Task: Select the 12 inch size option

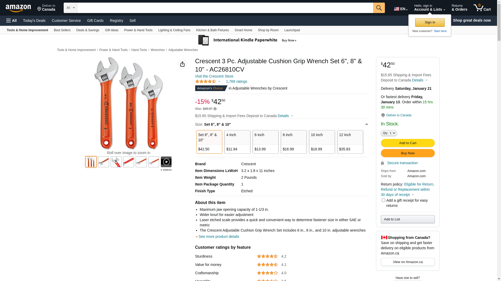Action: click(350, 142)
